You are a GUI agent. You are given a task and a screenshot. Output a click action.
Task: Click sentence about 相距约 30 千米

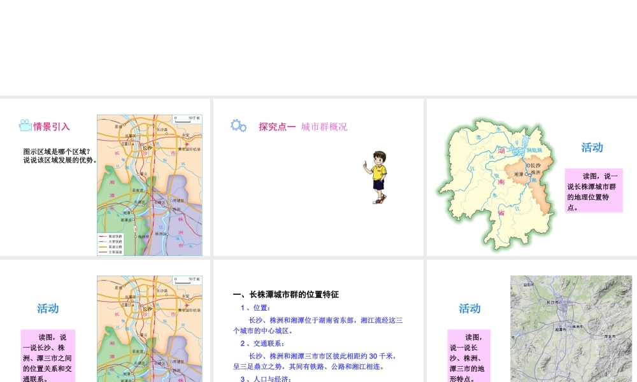tap(315, 361)
